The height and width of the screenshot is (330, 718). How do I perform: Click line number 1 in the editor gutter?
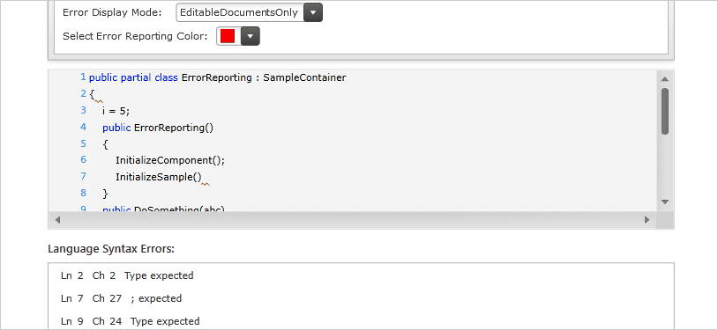(83, 77)
